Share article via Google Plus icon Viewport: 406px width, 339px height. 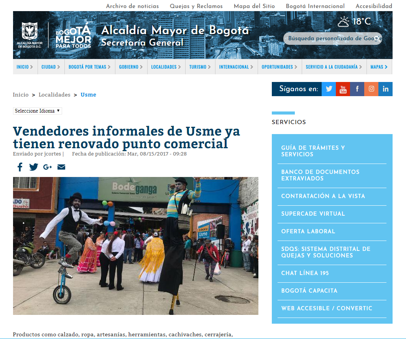tap(48, 167)
